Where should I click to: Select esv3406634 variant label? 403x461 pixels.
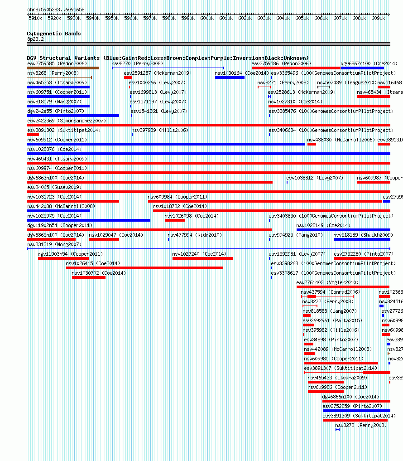[x=331, y=130]
